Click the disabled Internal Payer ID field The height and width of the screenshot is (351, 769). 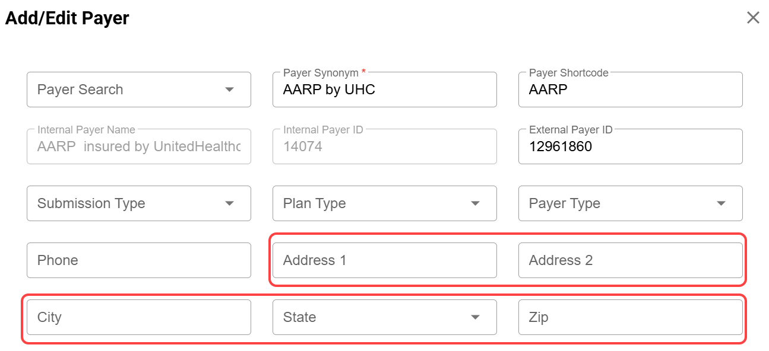[x=384, y=147]
